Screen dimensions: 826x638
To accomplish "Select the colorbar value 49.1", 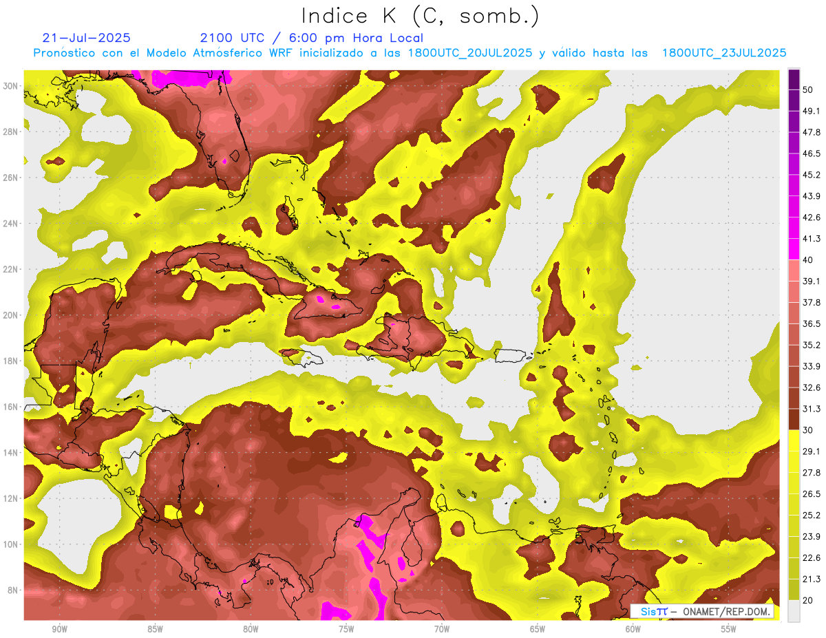I will [x=811, y=111].
